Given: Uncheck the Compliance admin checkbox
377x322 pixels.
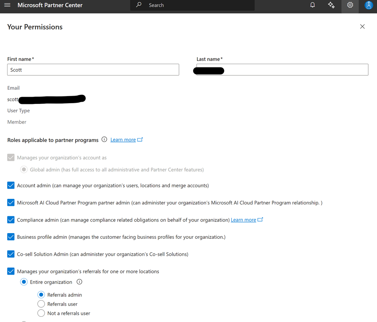Looking at the screenshot, I should (11, 220).
